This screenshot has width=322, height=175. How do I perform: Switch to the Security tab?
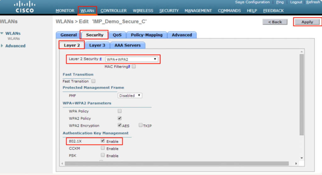94,35
